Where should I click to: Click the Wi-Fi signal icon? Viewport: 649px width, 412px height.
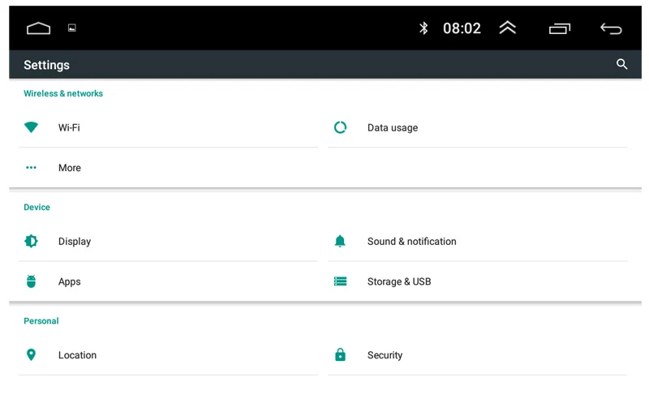pyautogui.click(x=31, y=127)
